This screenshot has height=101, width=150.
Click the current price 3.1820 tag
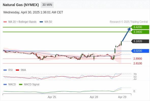click(x=140, y=41)
